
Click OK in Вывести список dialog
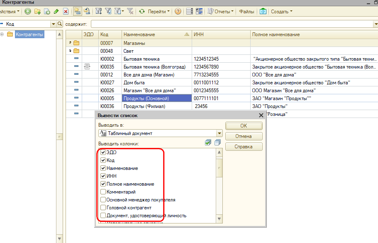[244, 126]
